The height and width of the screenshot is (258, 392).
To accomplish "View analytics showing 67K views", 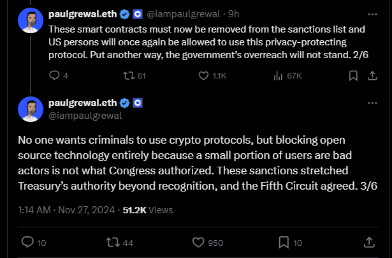I will pos(278,75).
